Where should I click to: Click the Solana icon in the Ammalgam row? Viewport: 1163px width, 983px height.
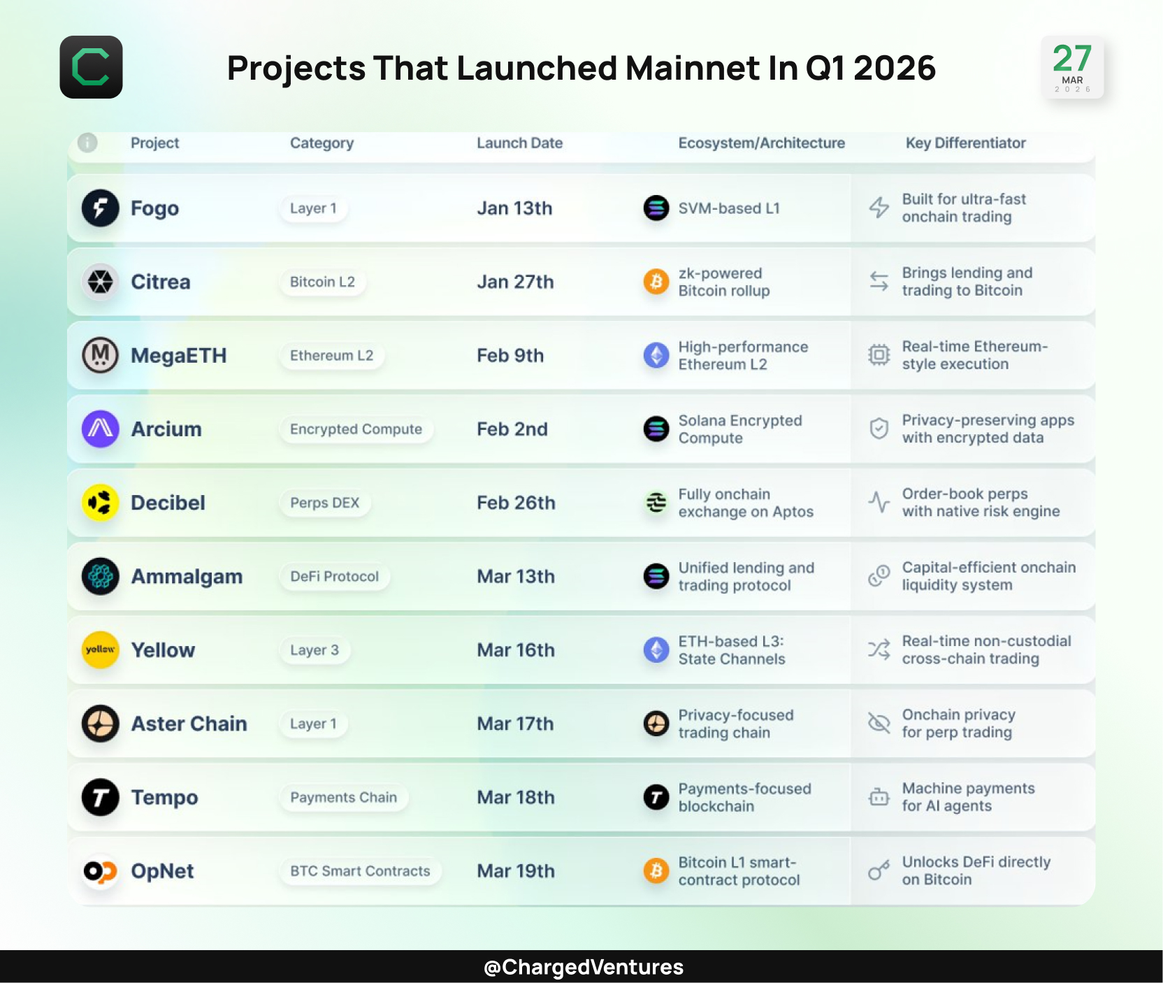[656, 576]
